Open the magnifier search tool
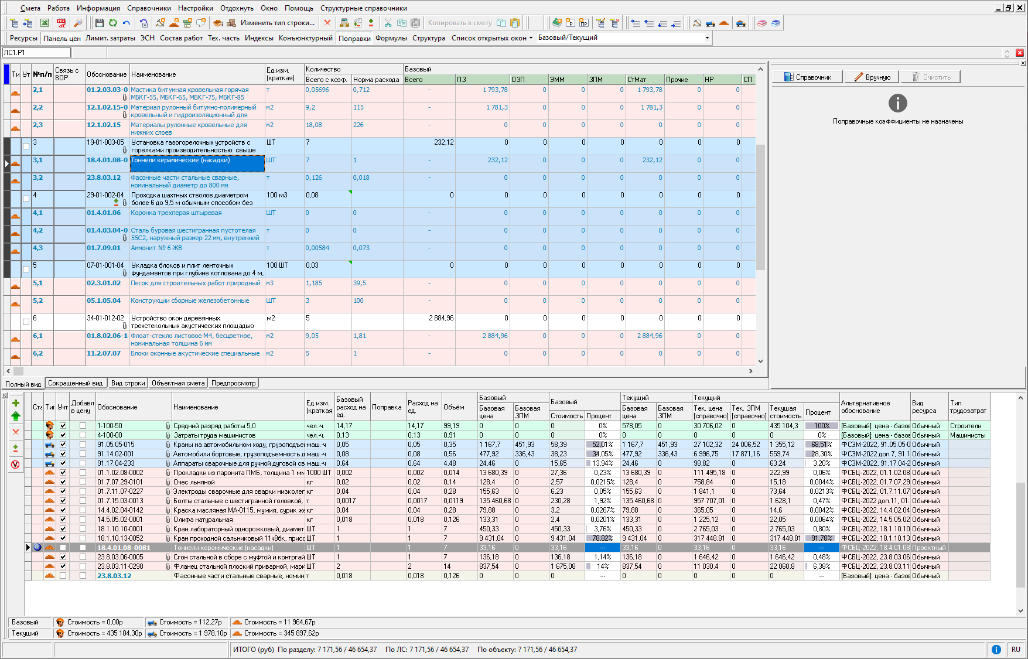This screenshot has height=659, width=1028. [77, 23]
